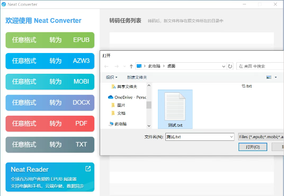
Task: Select 共享文件夹 in navigation tree
Action: (127, 87)
